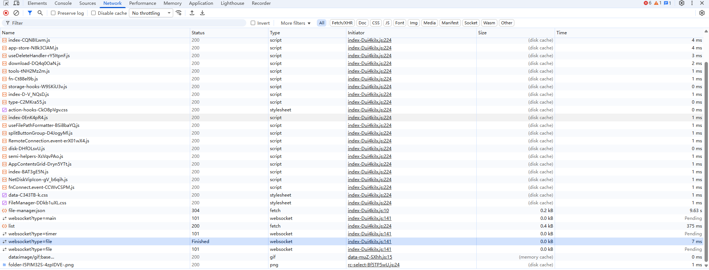Open Network settings gear icon
Viewport: 709px width, 270px height.
coord(702,13)
